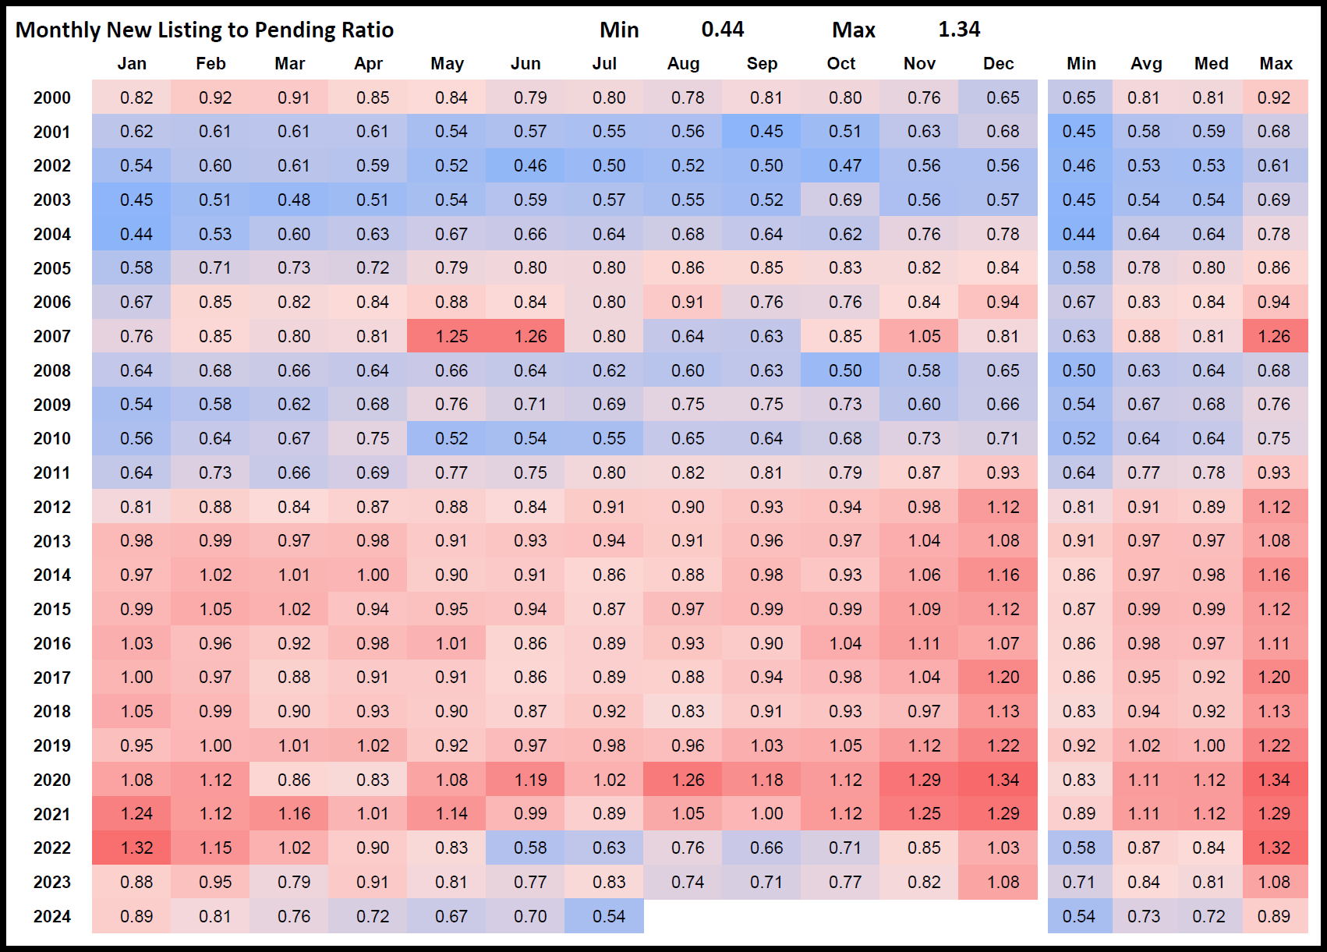Select the 2019 Avg cell showing 1.02

point(1144,746)
